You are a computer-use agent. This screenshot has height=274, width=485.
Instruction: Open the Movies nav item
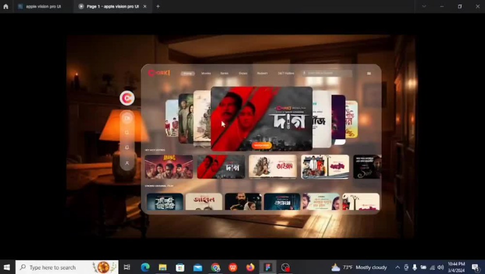(x=206, y=73)
